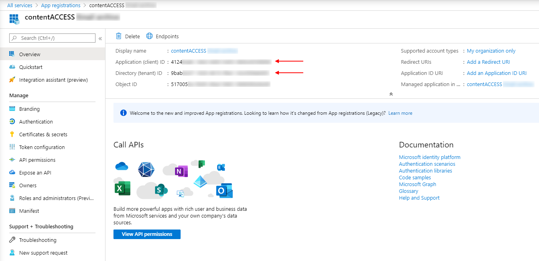Viewport: 539px width, 261px height.
Task: Click the Certificates & secrets key icon
Action: [12, 134]
